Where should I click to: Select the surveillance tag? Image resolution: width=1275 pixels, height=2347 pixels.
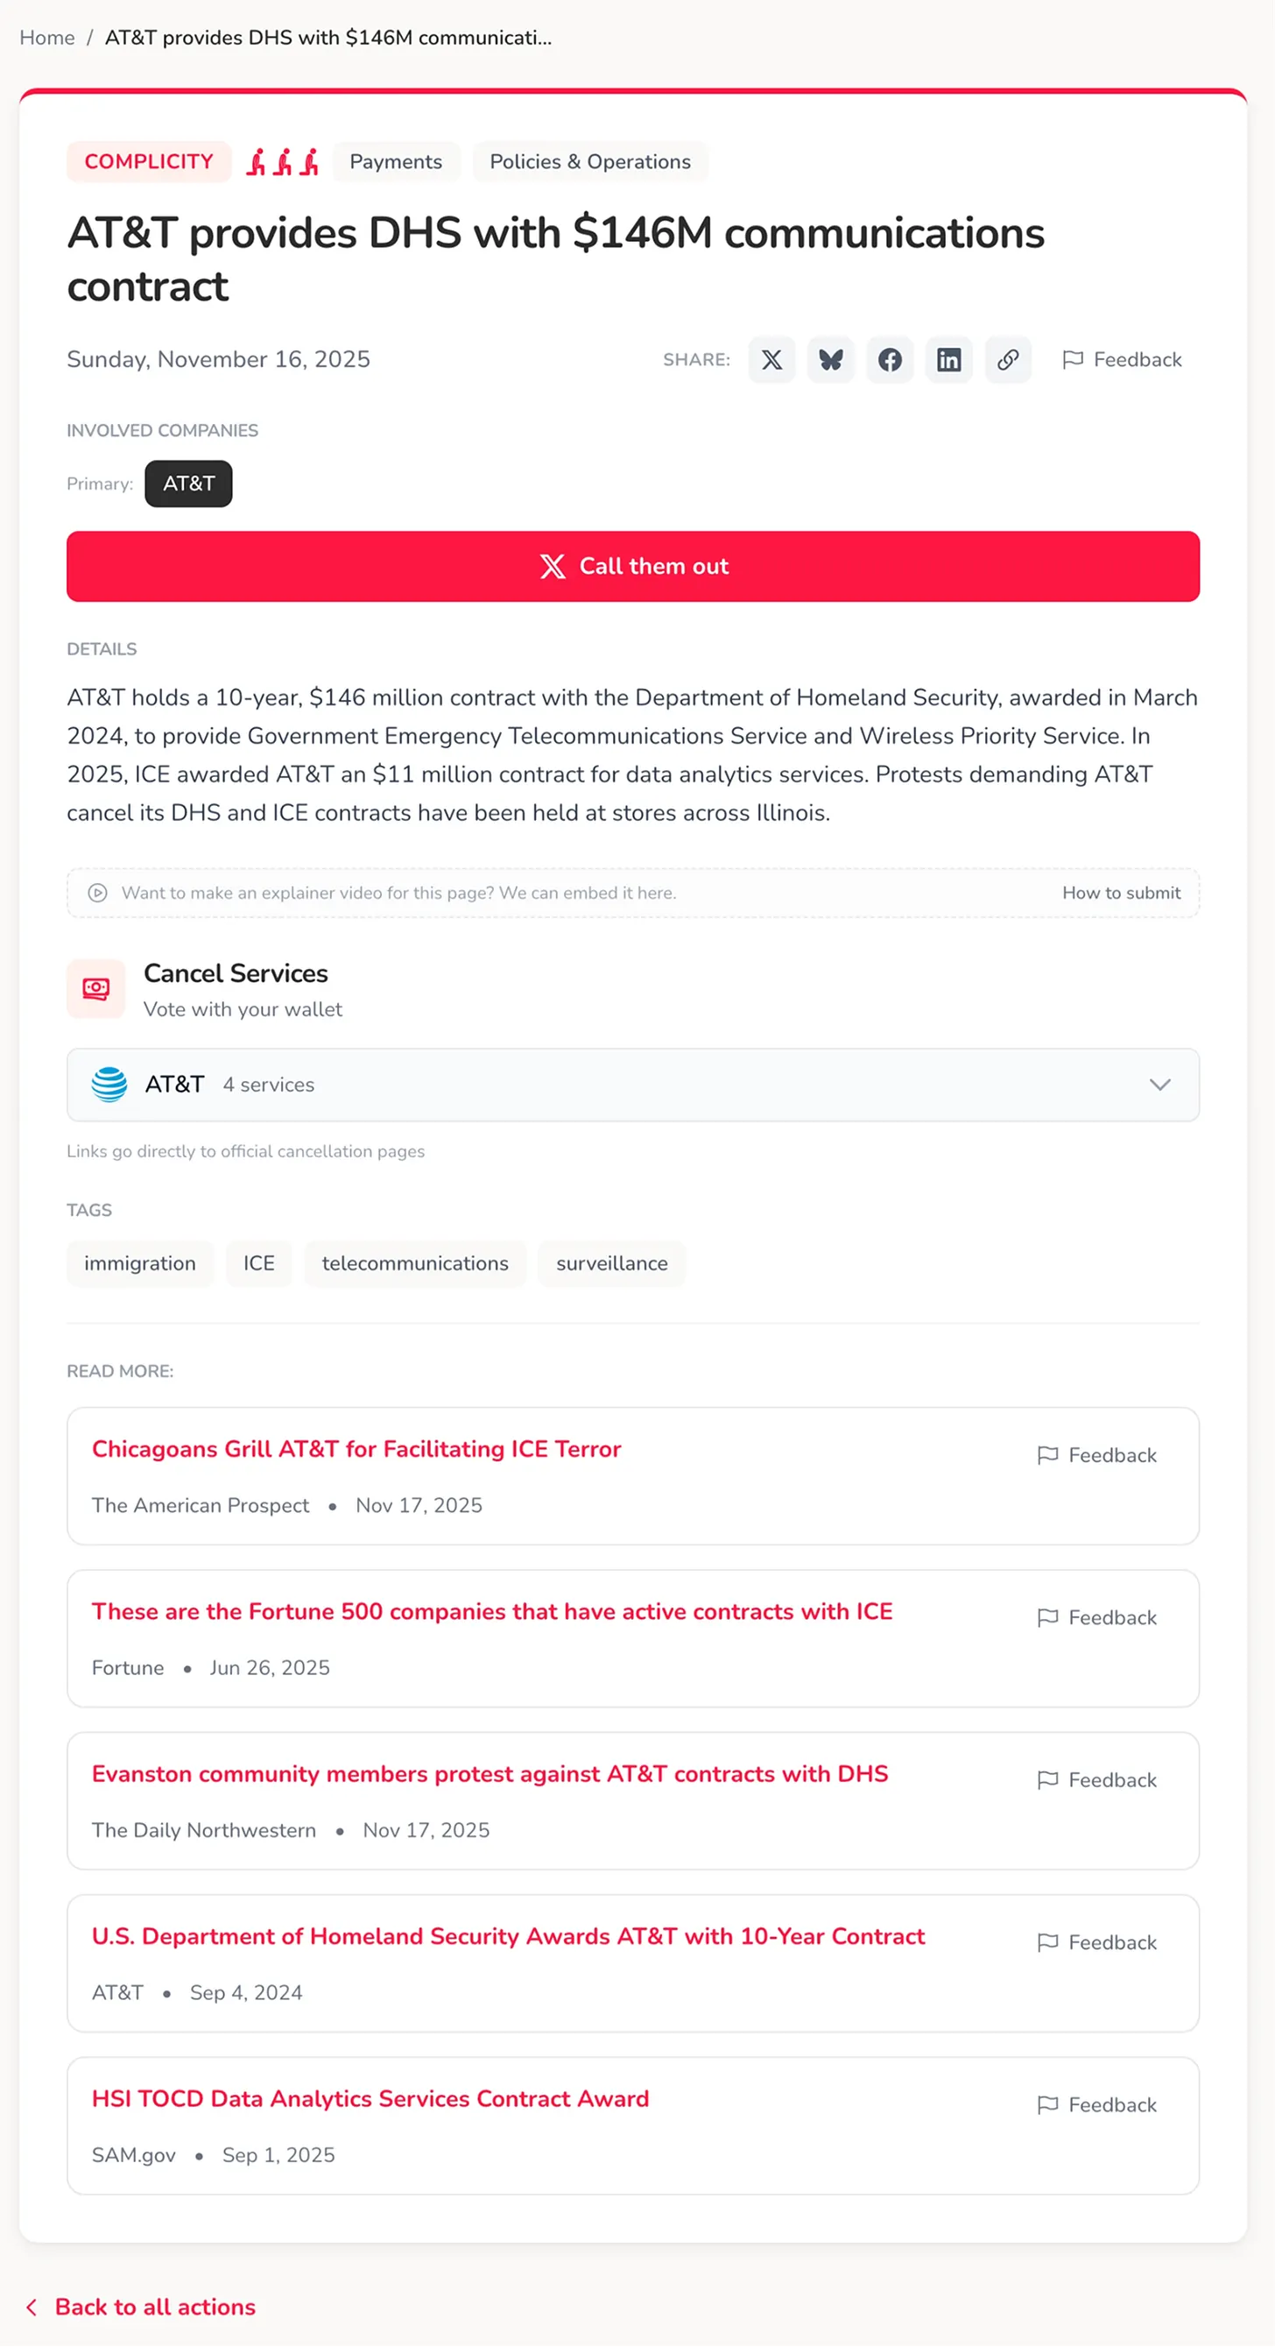(612, 1263)
